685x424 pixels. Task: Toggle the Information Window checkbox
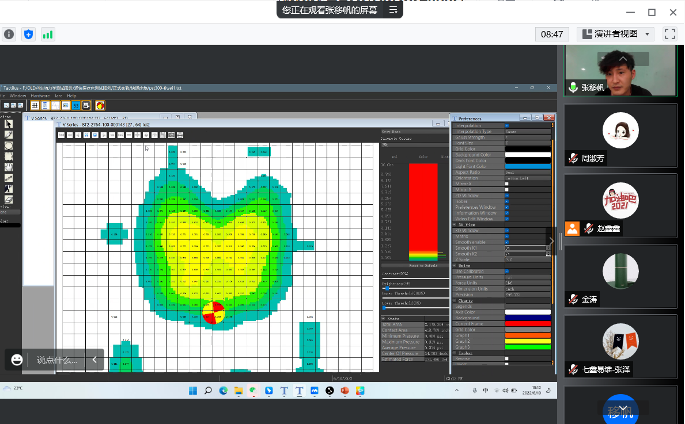507,213
